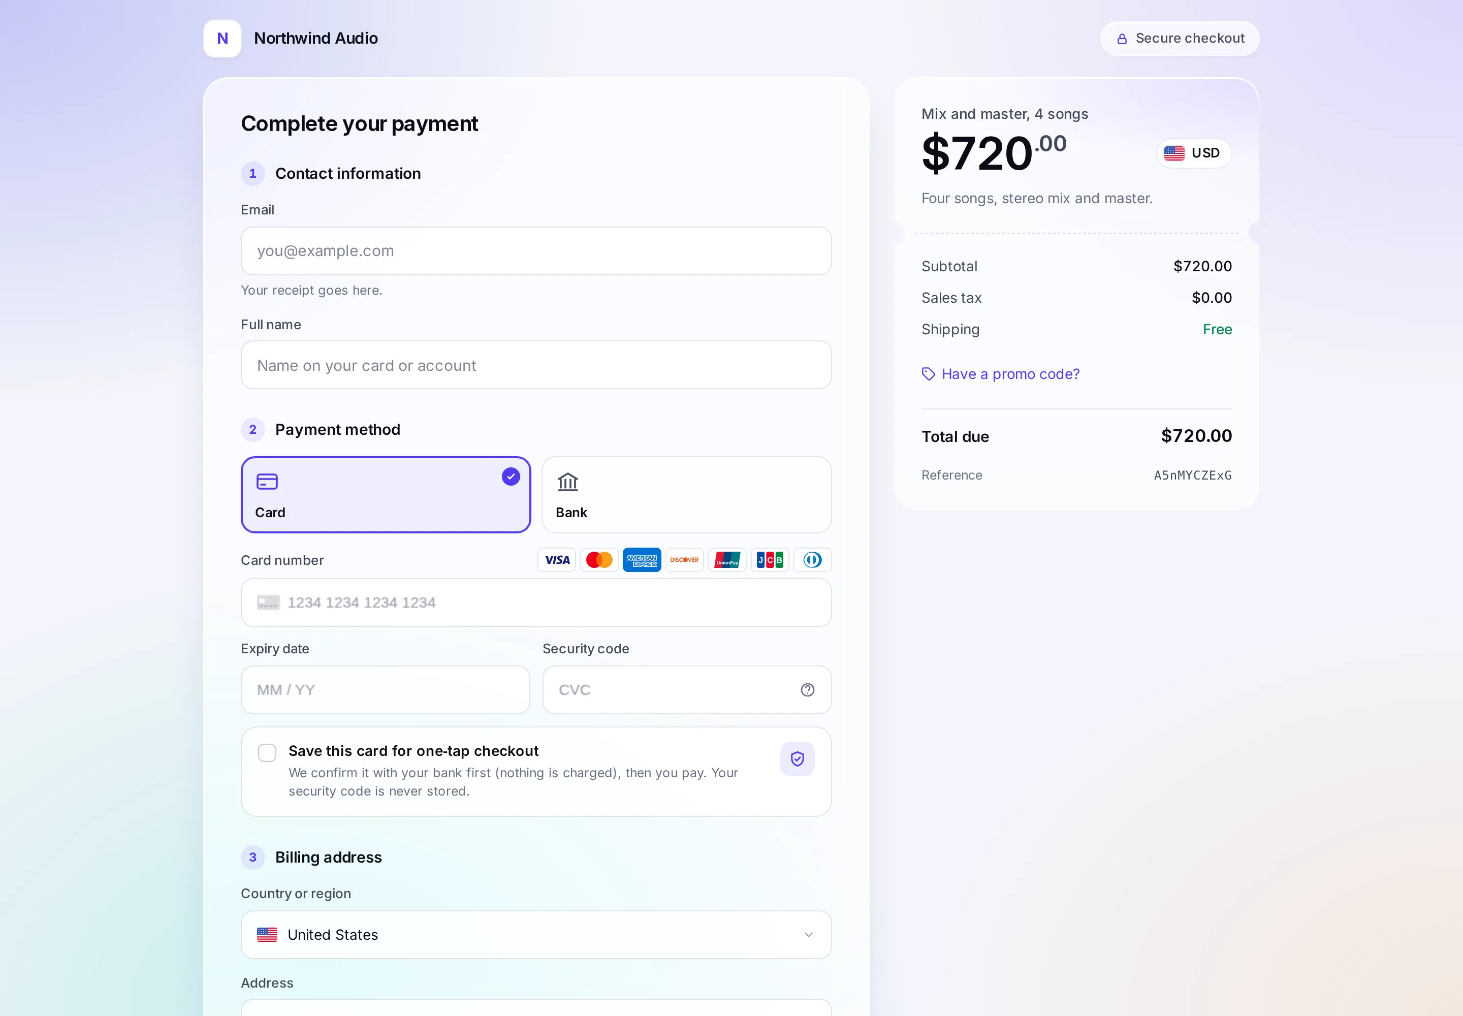
Task: Click the bank building icon
Action: [567, 482]
